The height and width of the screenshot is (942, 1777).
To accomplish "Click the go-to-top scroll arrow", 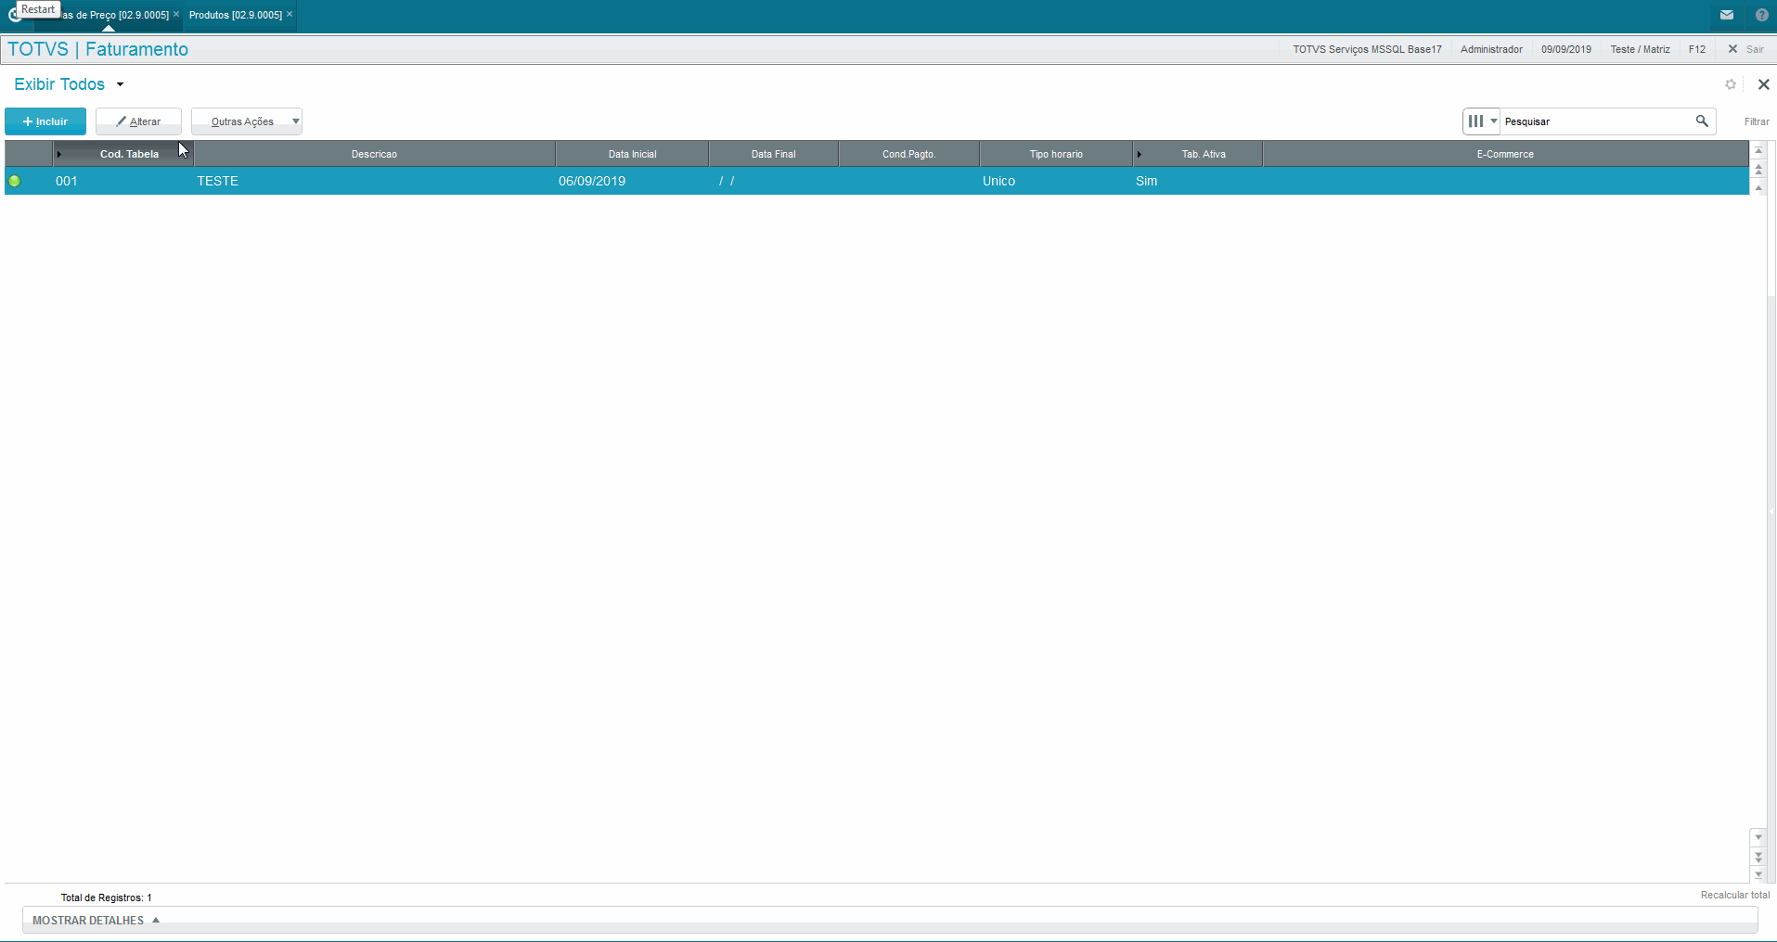I will click(x=1758, y=150).
